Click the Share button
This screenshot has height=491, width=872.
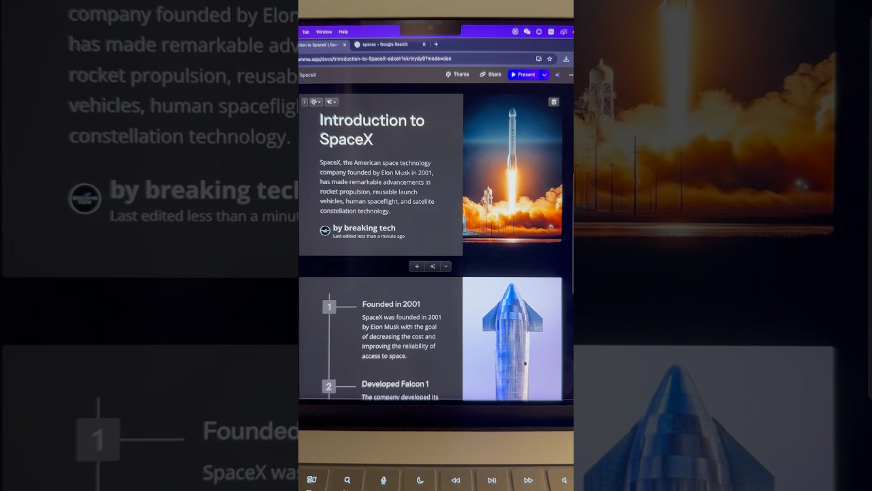point(490,74)
